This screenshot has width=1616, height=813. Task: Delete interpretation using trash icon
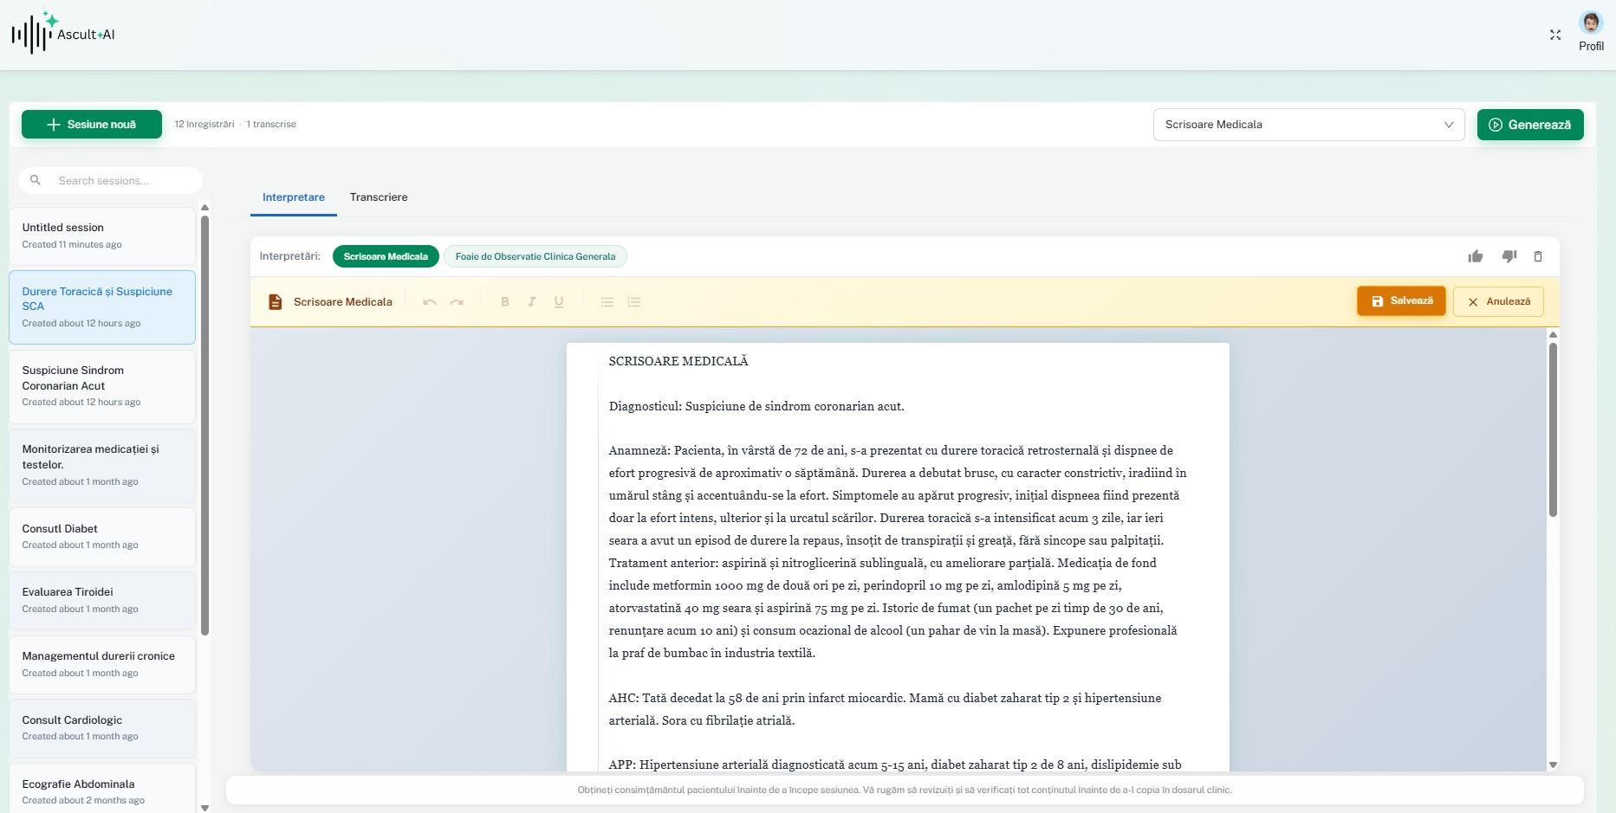[1538, 256]
